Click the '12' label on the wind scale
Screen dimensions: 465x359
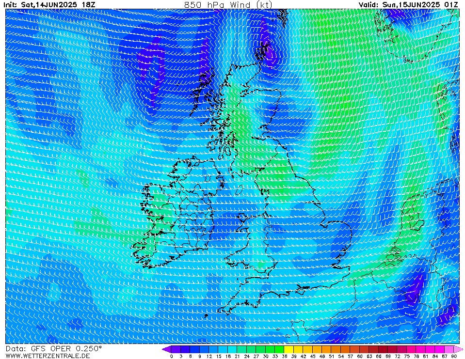click(x=209, y=356)
